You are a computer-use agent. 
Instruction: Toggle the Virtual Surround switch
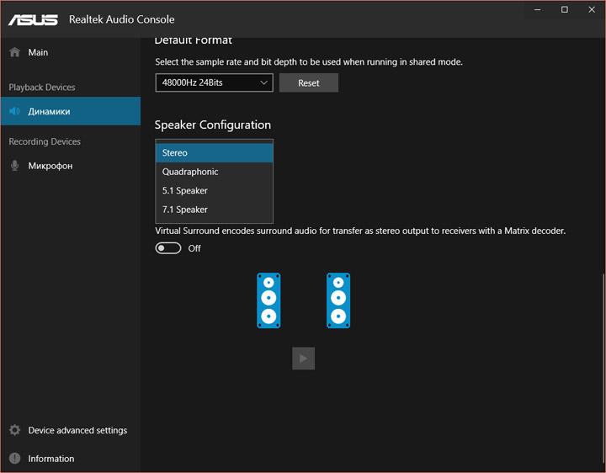168,248
